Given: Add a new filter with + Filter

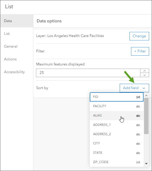Looking at the screenshot, I should pyautogui.click(x=140, y=51).
